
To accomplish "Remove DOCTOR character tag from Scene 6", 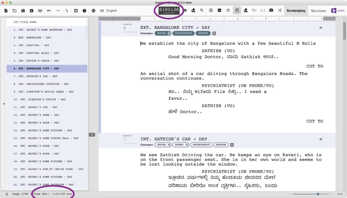I will (x=169, y=34).
